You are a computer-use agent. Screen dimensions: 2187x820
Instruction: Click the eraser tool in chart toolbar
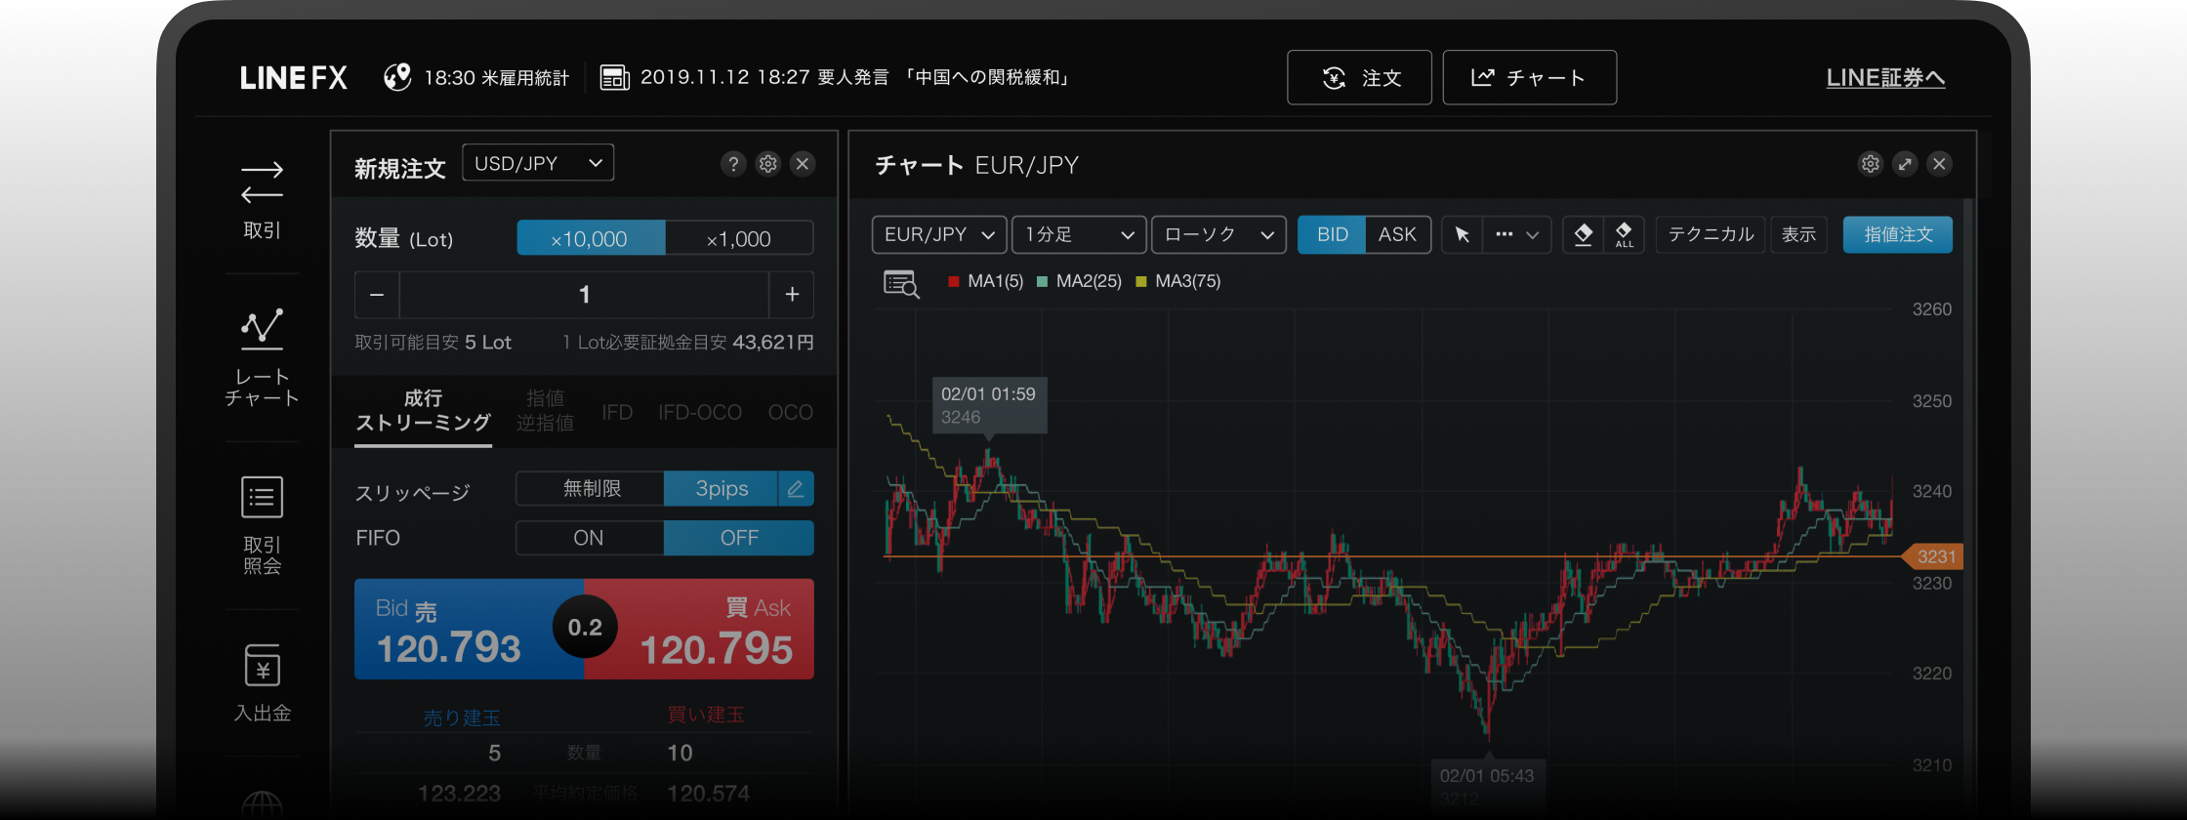tap(1584, 234)
